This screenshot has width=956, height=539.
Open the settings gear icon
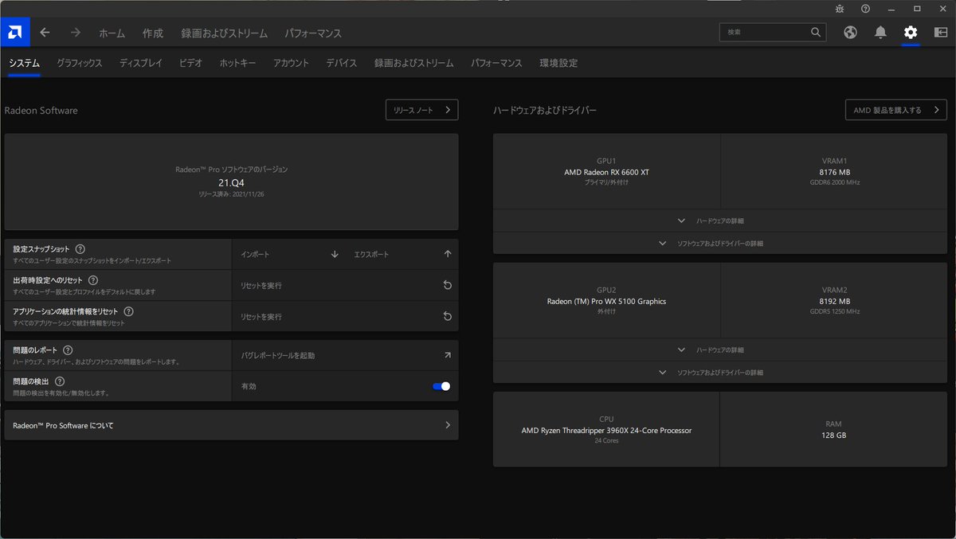[x=911, y=33]
